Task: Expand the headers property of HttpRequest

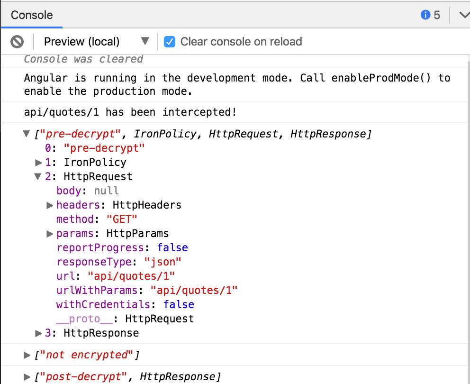Action: point(49,205)
